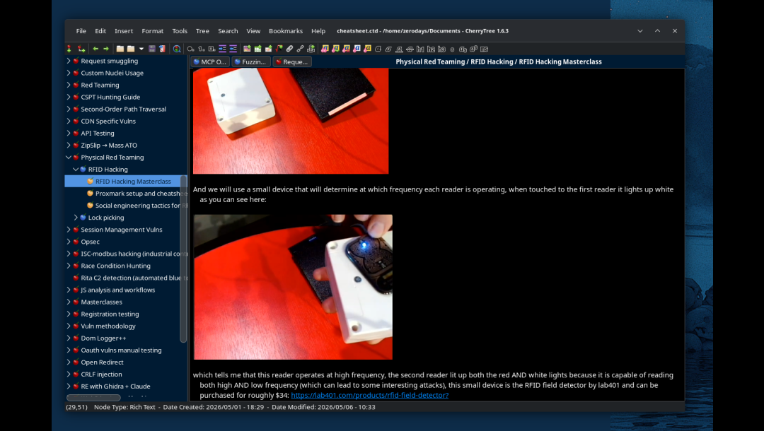Click the Node Type: Rich Text status text
Screen dimensions: 764x431
[125, 407]
